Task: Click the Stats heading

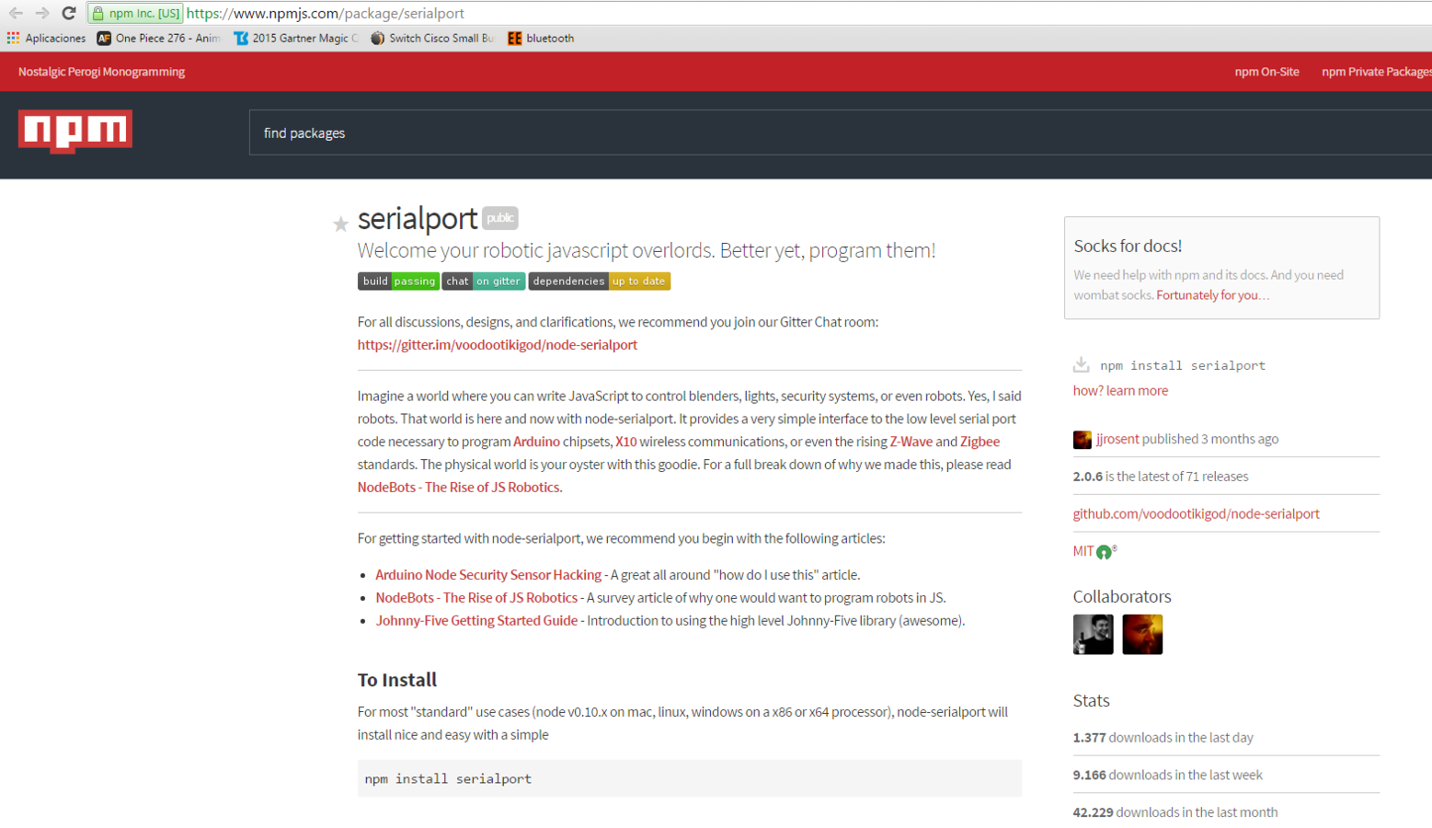Action: [x=1091, y=701]
